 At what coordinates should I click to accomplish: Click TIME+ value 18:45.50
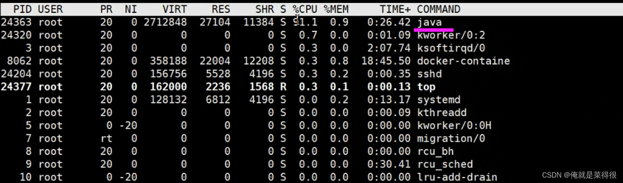[x=386, y=61]
